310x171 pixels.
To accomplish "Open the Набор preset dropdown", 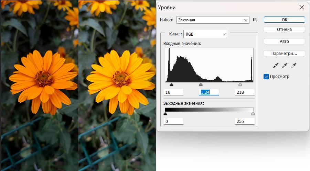I will click(x=213, y=20).
